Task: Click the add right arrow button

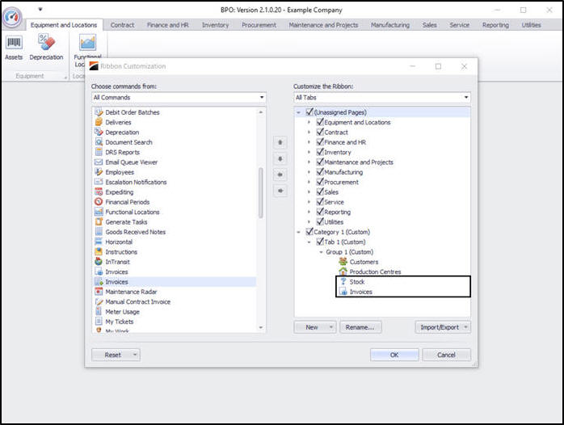Action: (280, 191)
